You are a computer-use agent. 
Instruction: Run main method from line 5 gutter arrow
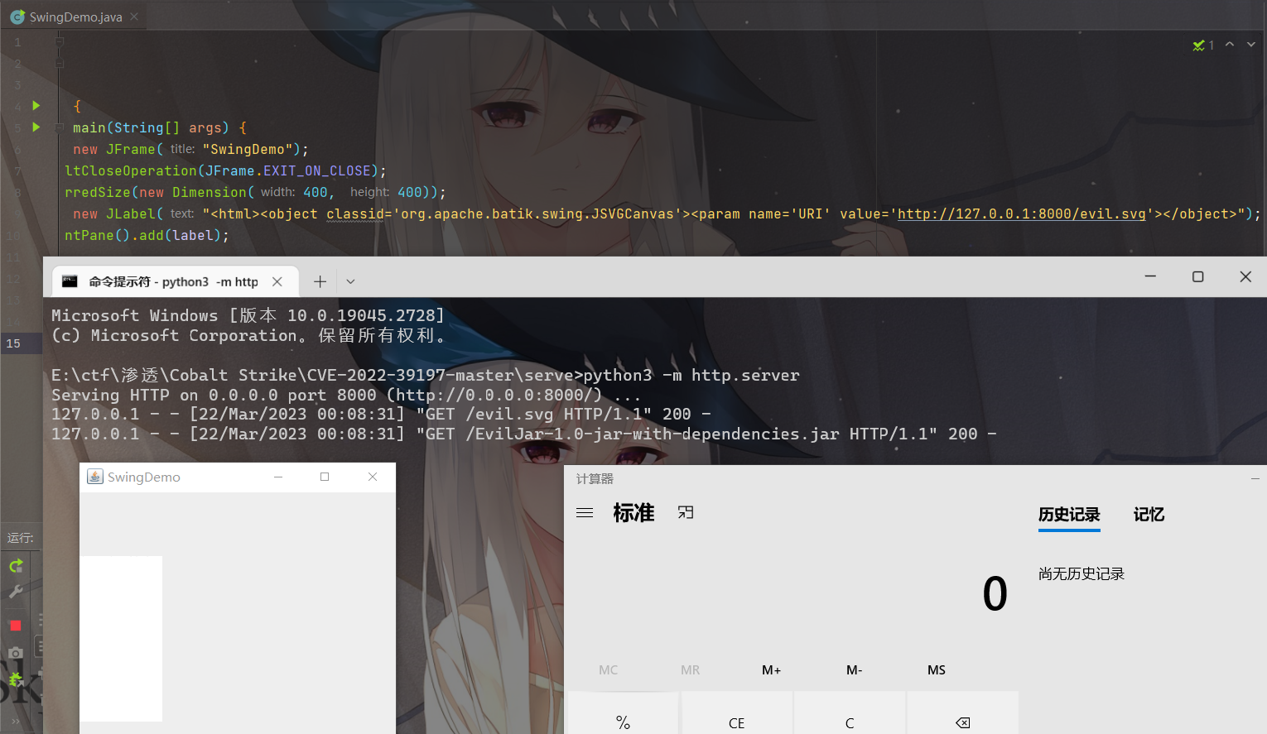tap(36, 127)
